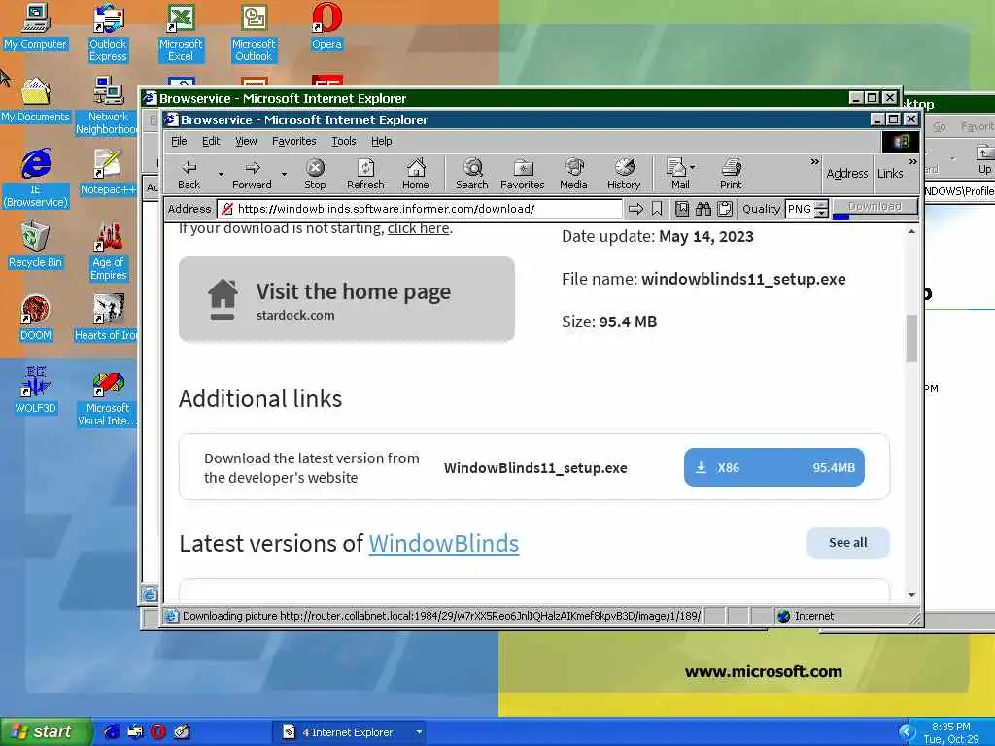Click the scroll down arrow of page
Screen dimensions: 995x746
click(x=911, y=595)
